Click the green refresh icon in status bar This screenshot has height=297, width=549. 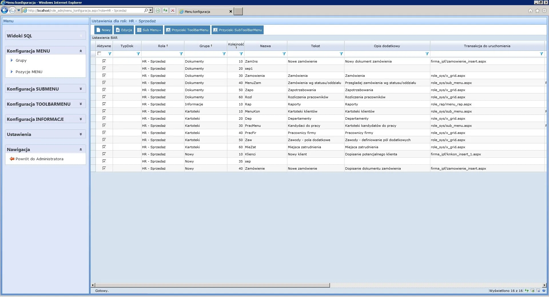tap(527, 291)
